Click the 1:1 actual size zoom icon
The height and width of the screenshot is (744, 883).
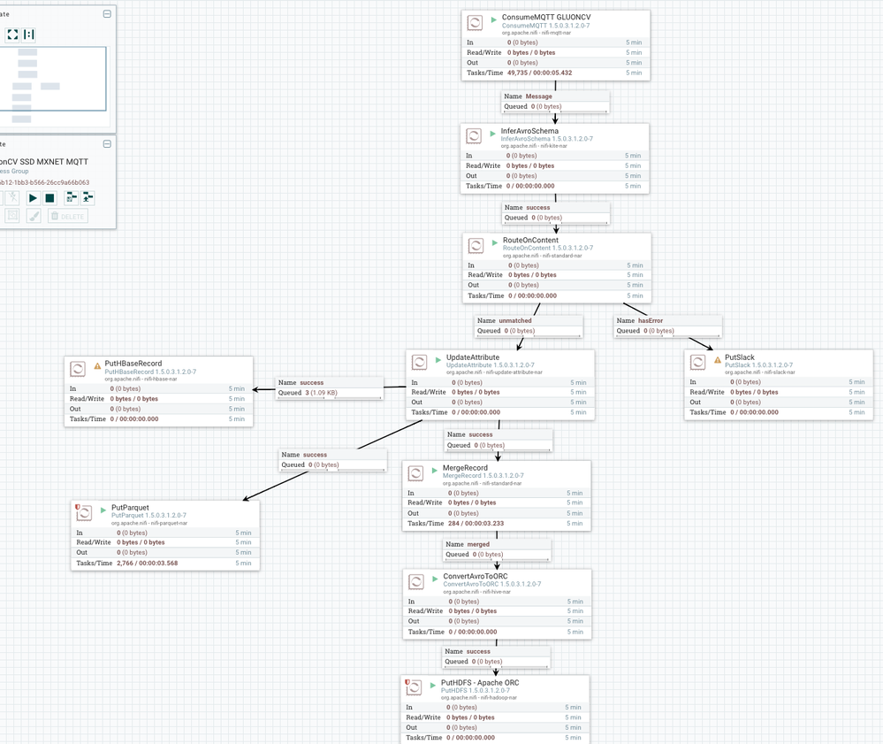tap(28, 35)
